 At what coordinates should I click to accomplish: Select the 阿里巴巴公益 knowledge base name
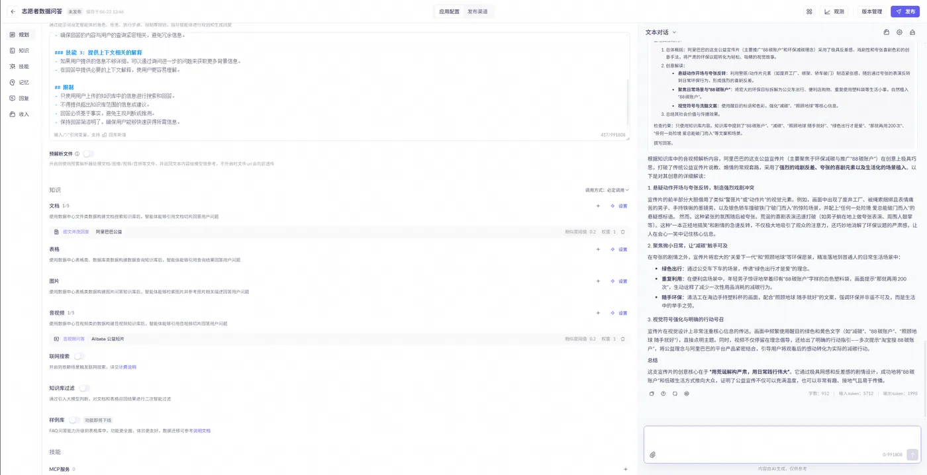click(x=109, y=232)
